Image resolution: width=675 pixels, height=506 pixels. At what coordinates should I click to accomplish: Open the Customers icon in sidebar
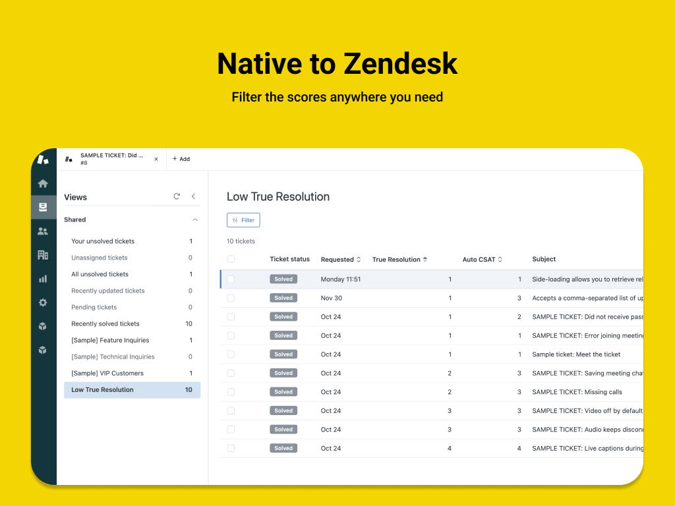(43, 231)
